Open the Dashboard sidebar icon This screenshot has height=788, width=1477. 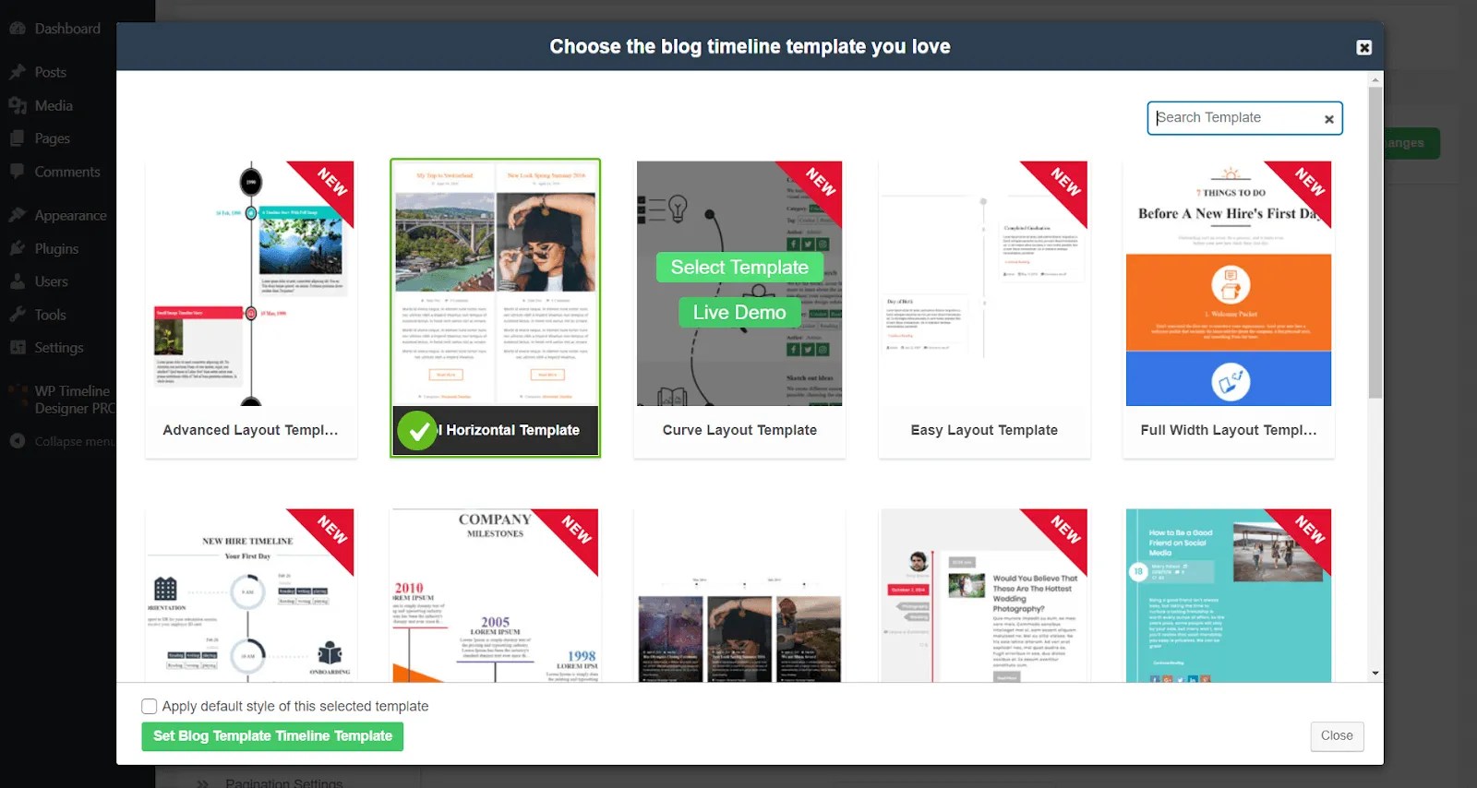tap(18, 29)
